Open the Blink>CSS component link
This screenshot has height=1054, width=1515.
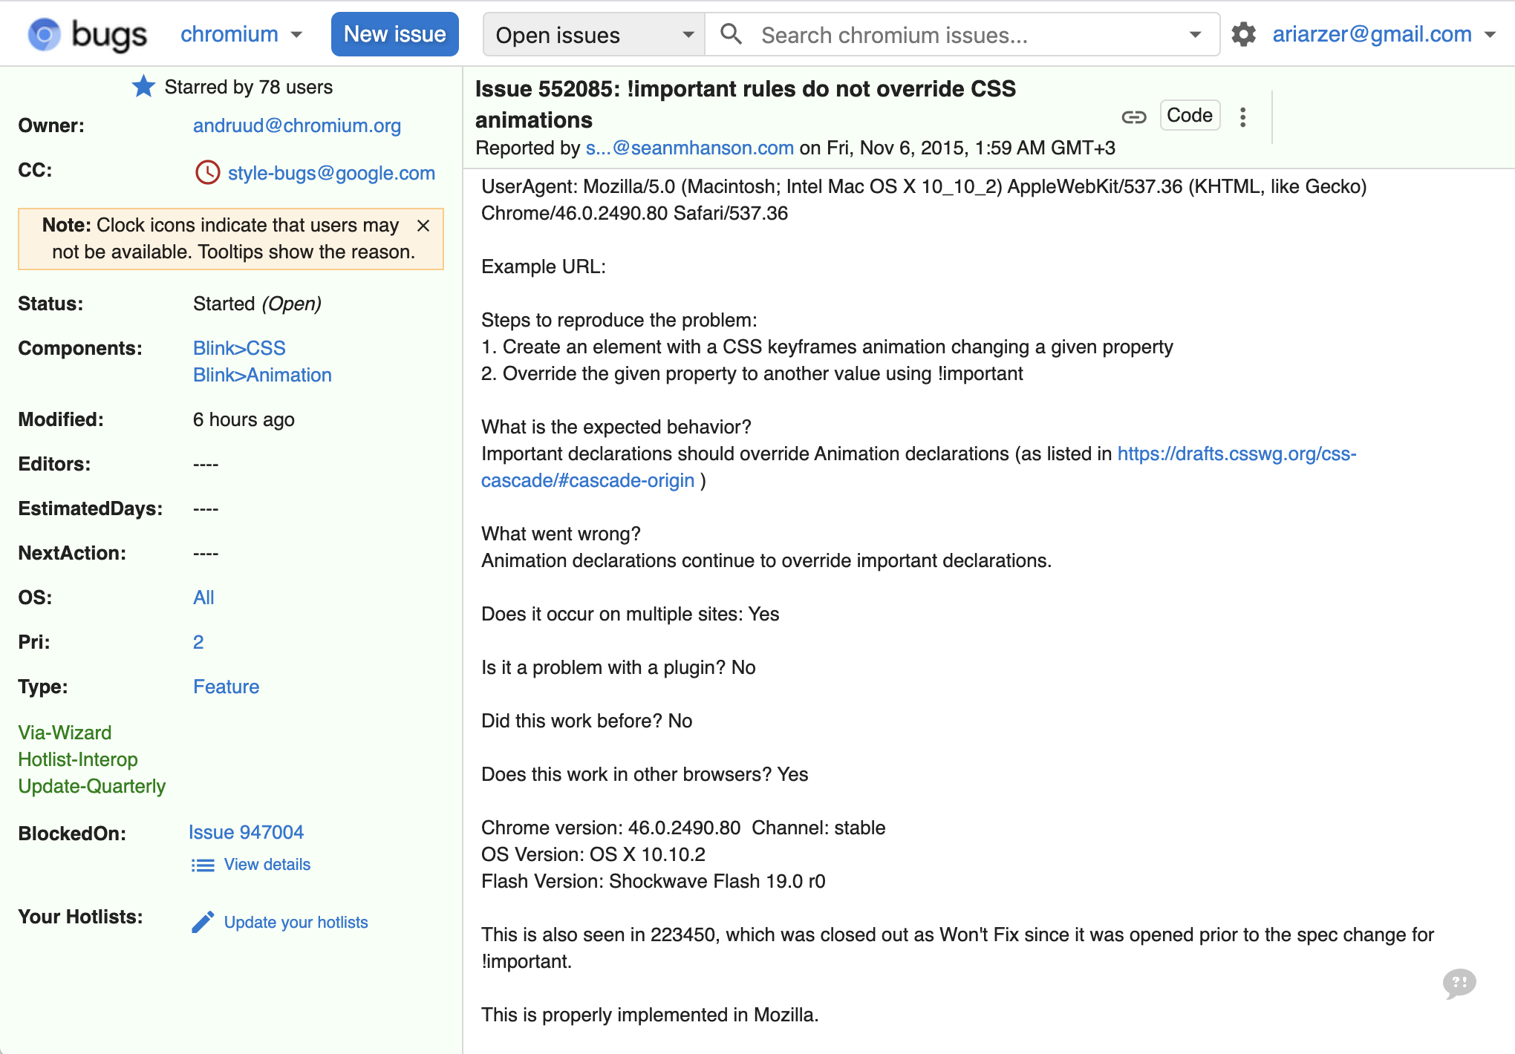[x=239, y=348]
